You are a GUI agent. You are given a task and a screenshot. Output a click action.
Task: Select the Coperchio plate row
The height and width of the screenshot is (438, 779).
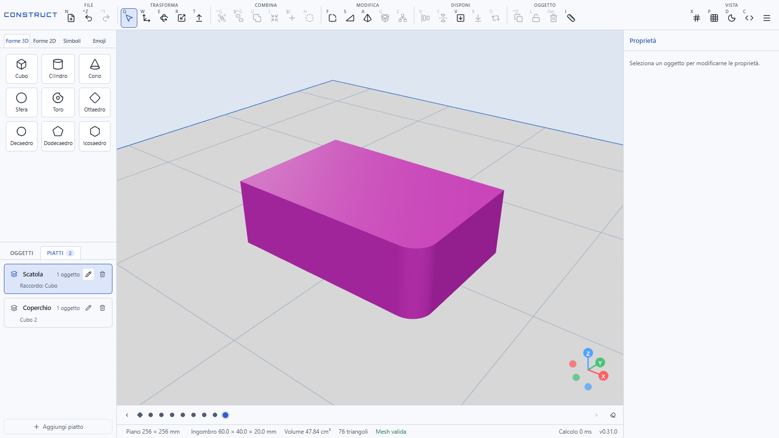(58, 312)
